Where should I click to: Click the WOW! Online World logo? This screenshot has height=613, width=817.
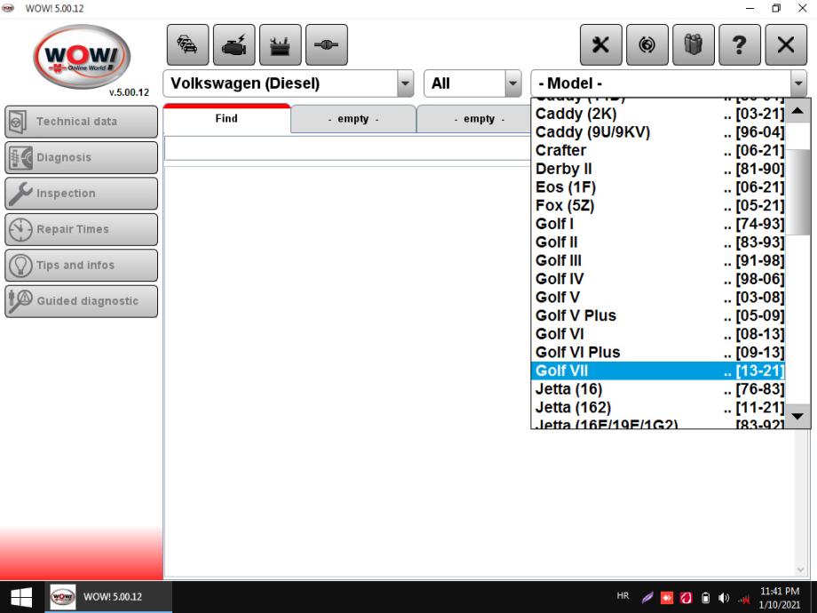(x=82, y=57)
